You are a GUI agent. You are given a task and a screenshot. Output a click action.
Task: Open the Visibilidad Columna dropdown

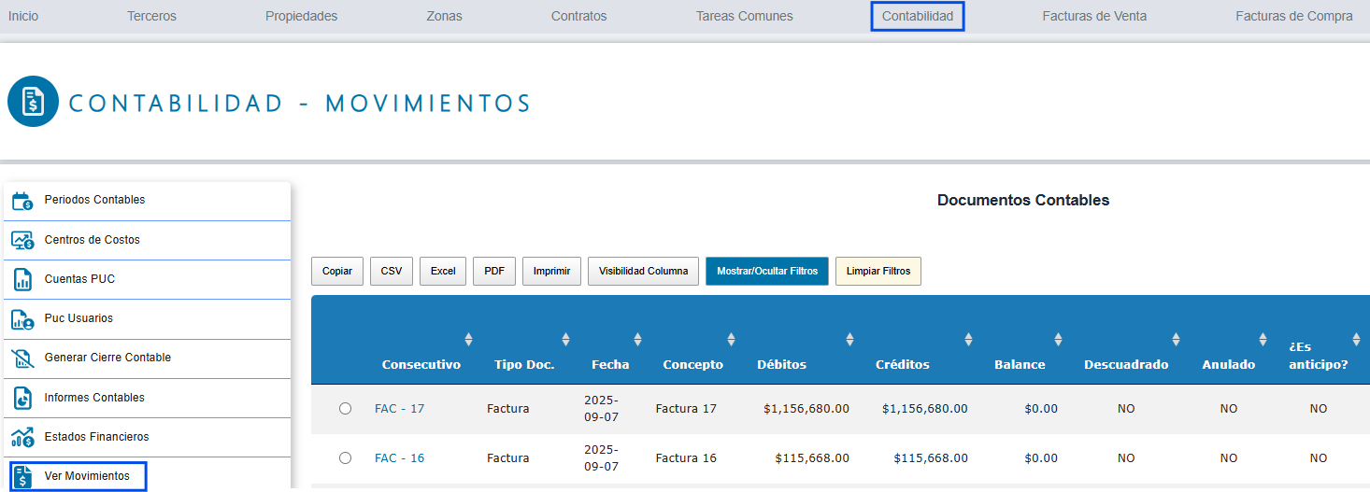click(643, 271)
